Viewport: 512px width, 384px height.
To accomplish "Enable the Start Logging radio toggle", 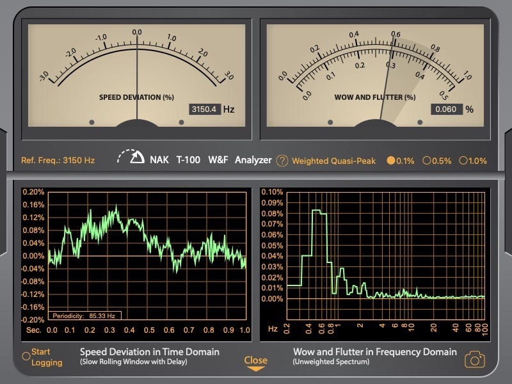I will [x=26, y=356].
